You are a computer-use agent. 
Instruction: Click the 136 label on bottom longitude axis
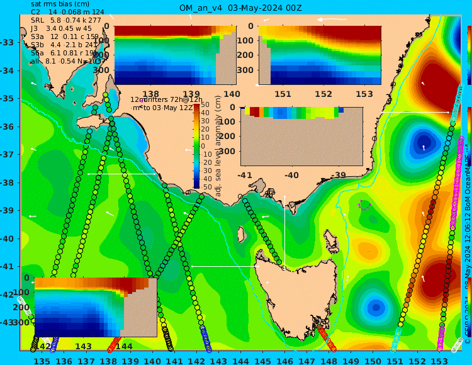click(x=64, y=361)
